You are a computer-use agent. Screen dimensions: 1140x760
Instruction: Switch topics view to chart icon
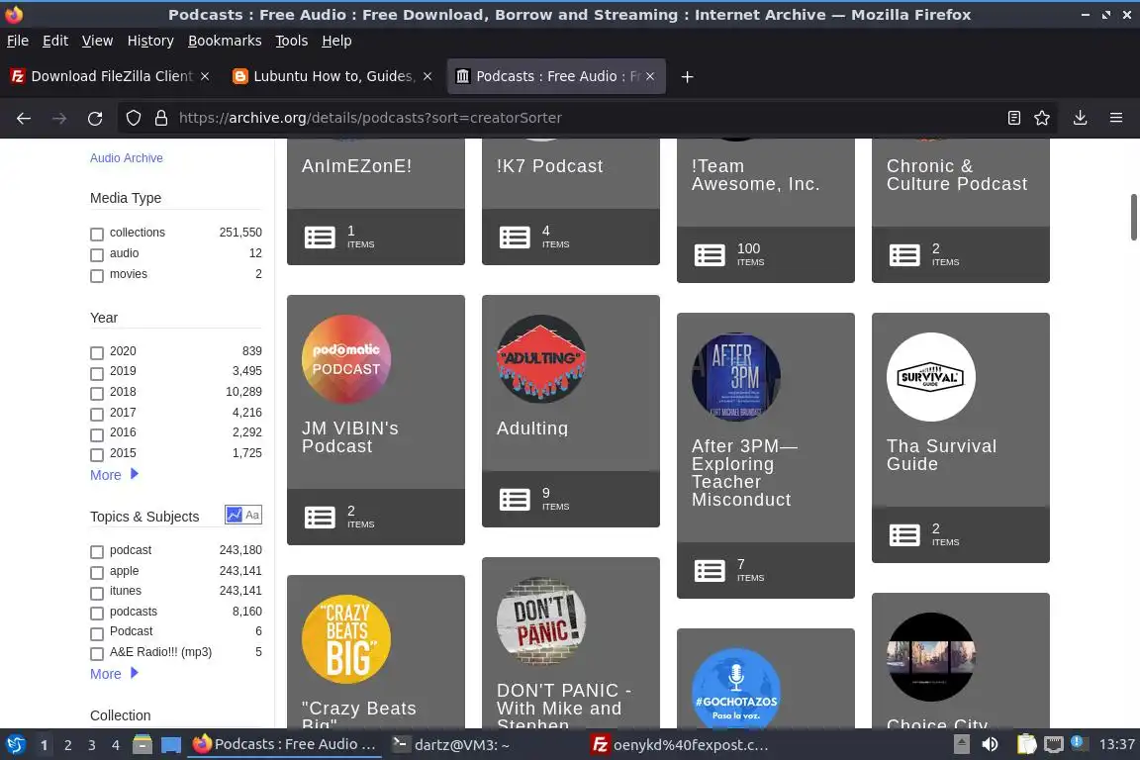point(235,515)
